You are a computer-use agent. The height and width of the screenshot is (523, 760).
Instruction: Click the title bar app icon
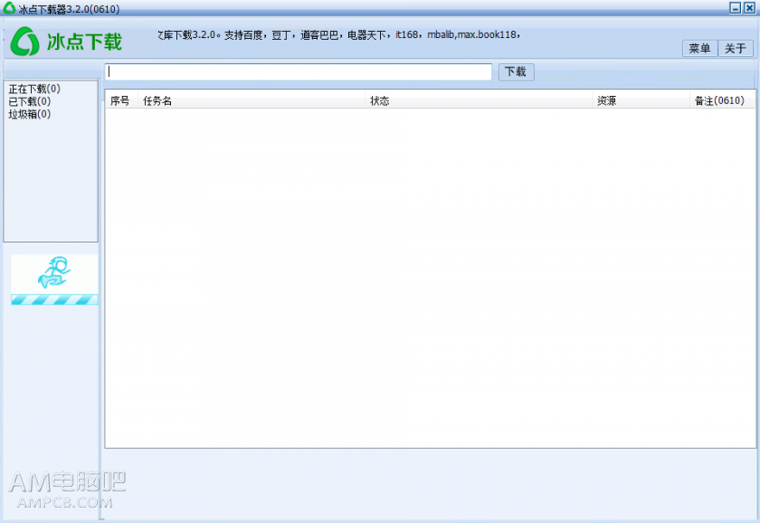point(9,8)
